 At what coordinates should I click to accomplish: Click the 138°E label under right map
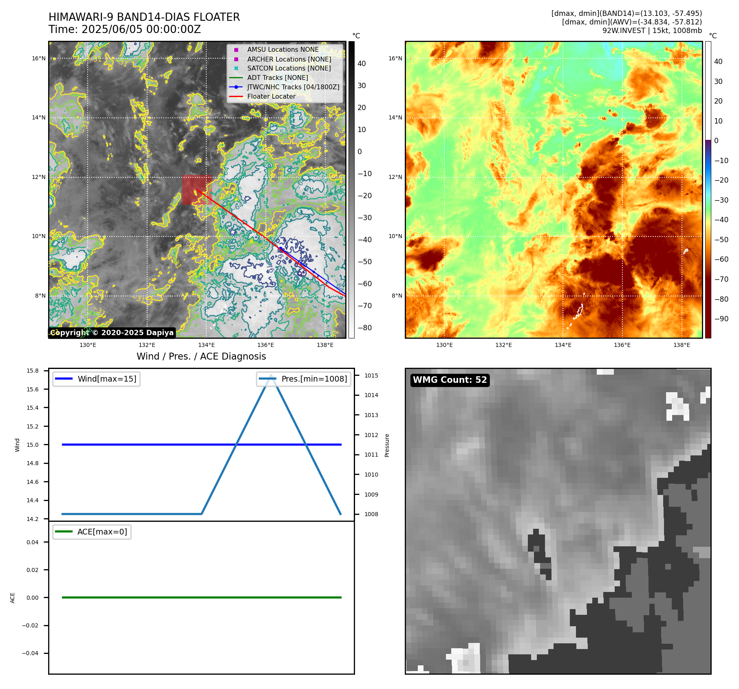(682, 345)
